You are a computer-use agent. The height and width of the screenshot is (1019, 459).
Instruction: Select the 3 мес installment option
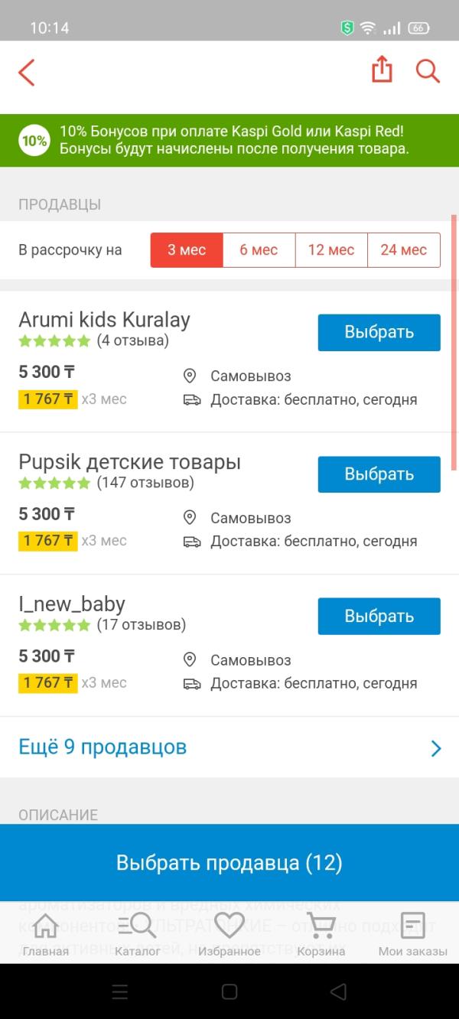(187, 250)
